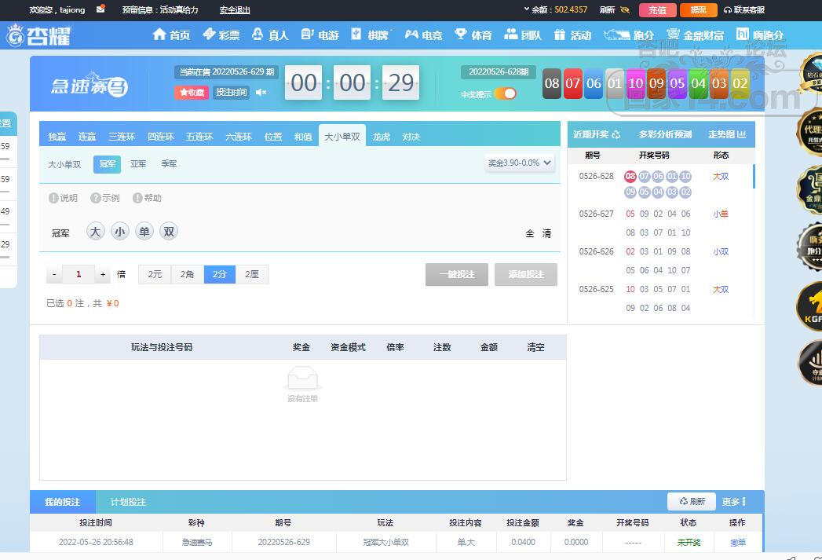The width and height of the screenshot is (822, 560).
Task: Open the 走势图 trend chart icon
Action: (x=741, y=134)
